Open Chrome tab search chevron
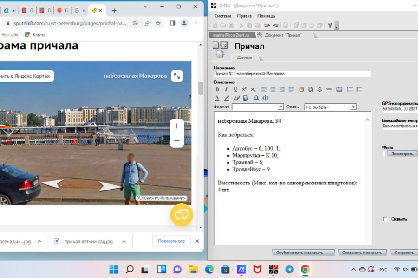Image resolution: width=418 pixels, height=278 pixels. [x=145, y=6]
